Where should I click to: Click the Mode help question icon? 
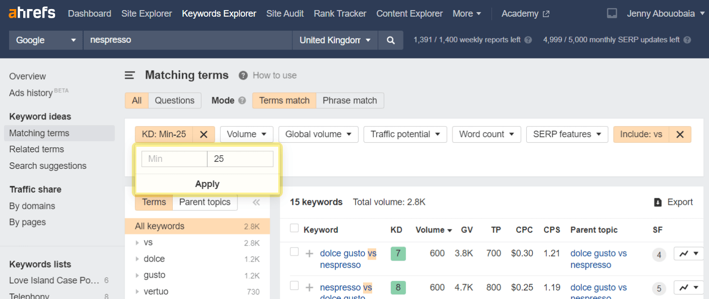tap(242, 100)
